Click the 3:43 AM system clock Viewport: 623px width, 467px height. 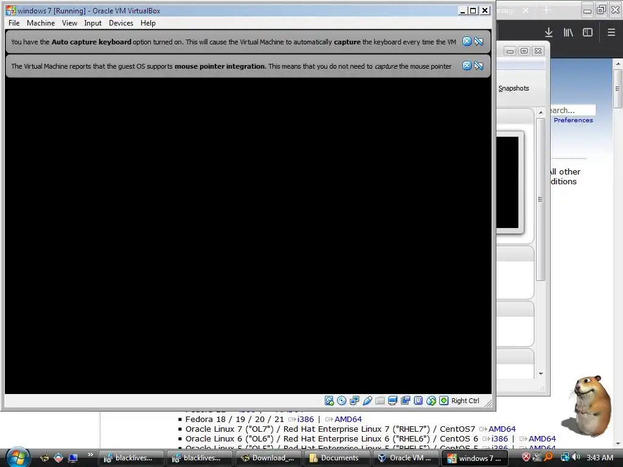click(599, 458)
